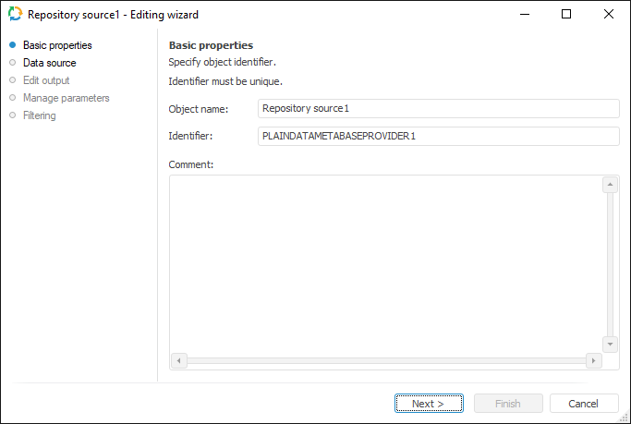Click into the Object name field

pyautogui.click(x=438, y=109)
